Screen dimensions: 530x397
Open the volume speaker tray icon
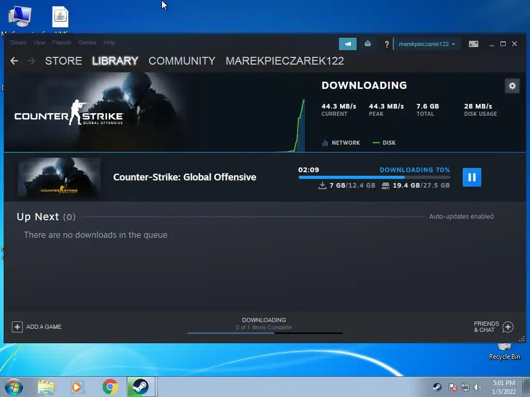pos(477,387)
